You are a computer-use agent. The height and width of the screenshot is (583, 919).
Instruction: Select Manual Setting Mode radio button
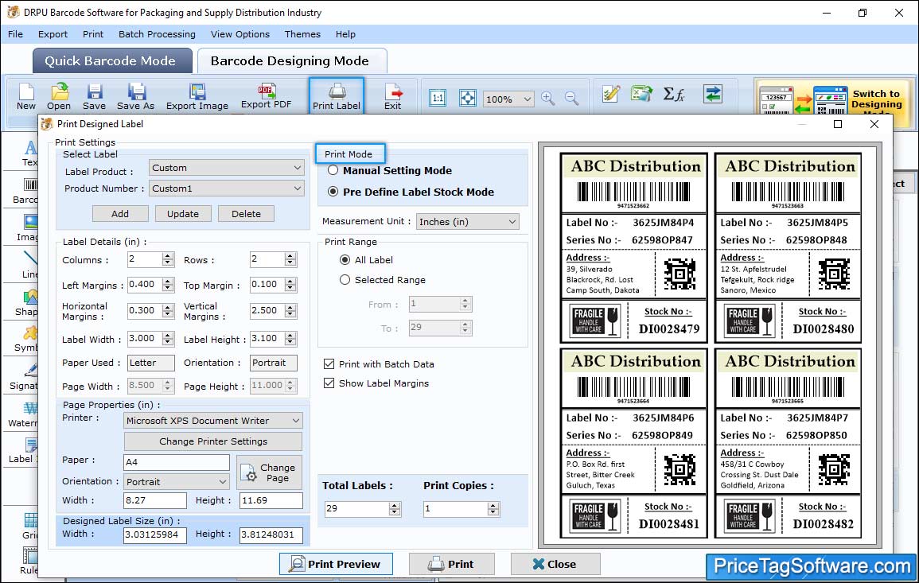tap(333, 170)
